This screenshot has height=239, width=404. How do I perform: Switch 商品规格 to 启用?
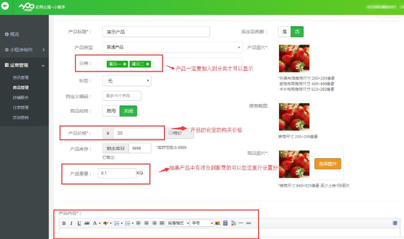point(111,111)
